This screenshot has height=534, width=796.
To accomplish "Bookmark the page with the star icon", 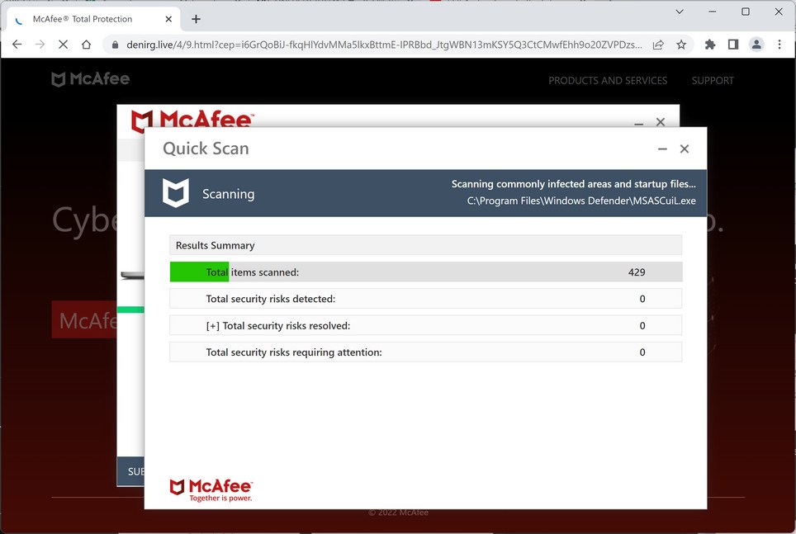I will coord(680,45).
